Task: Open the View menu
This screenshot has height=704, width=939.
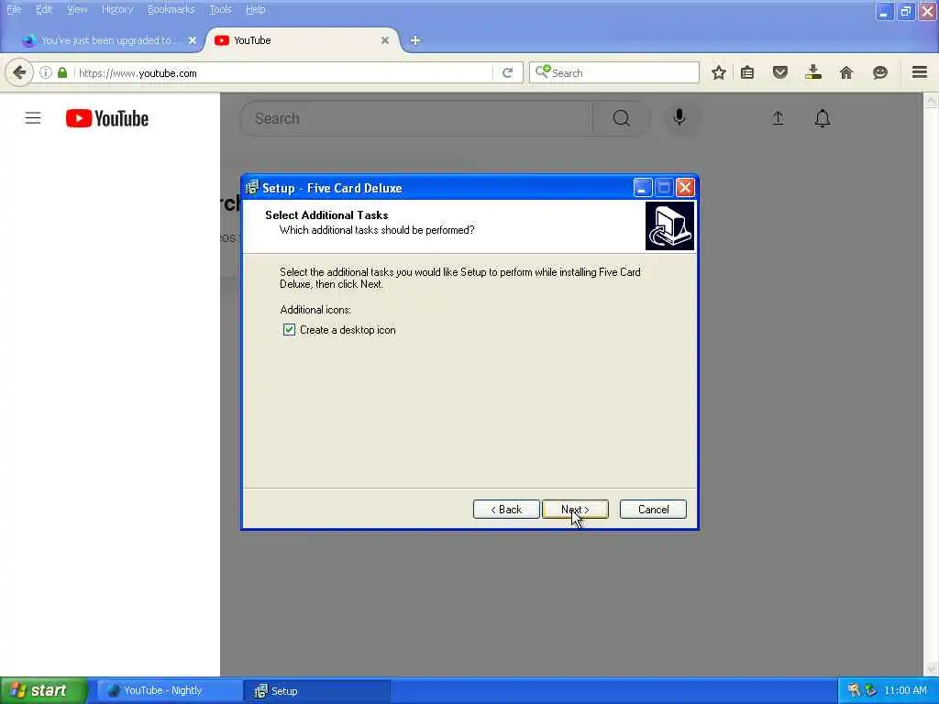Action: tap(77, 9)
